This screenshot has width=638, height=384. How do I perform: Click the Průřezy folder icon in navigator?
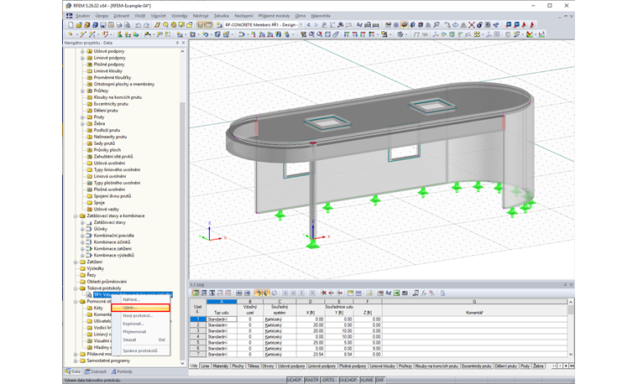pyautogui.click(x=89, y=90)
